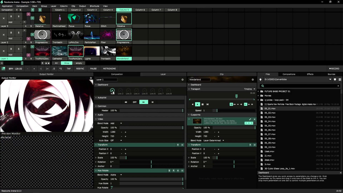Image resolution: width=343 pixels, height=193 pixels.
Task: Click the BPM *2 button
Action: [x=60, y=69]
